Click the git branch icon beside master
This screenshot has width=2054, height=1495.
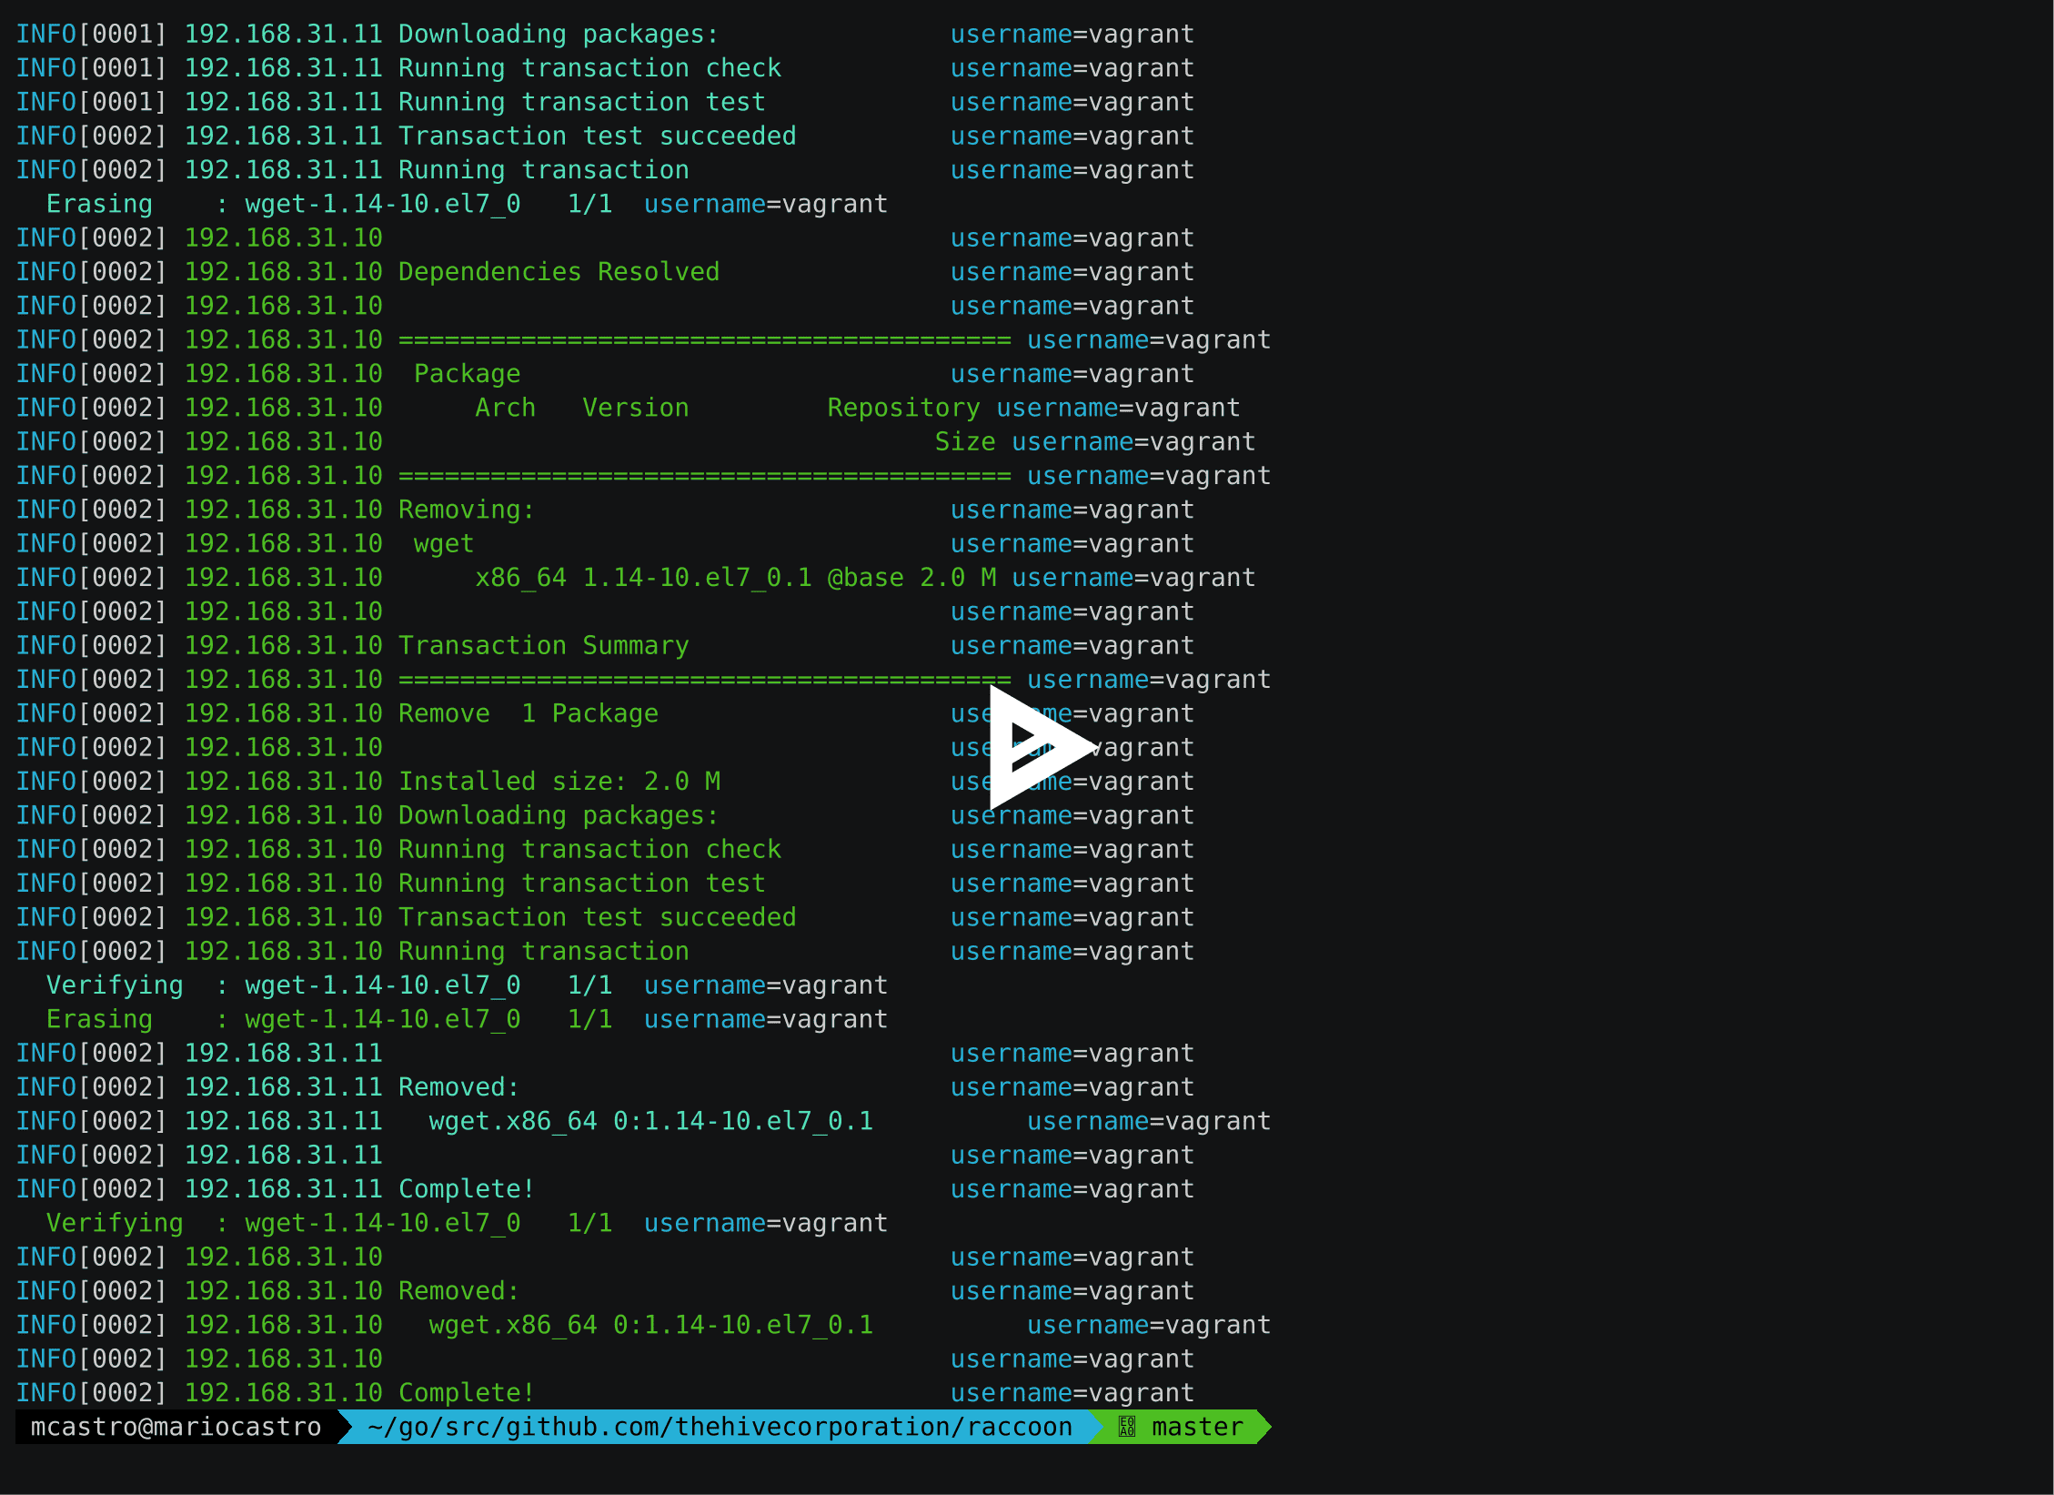click(1126, 1427)
